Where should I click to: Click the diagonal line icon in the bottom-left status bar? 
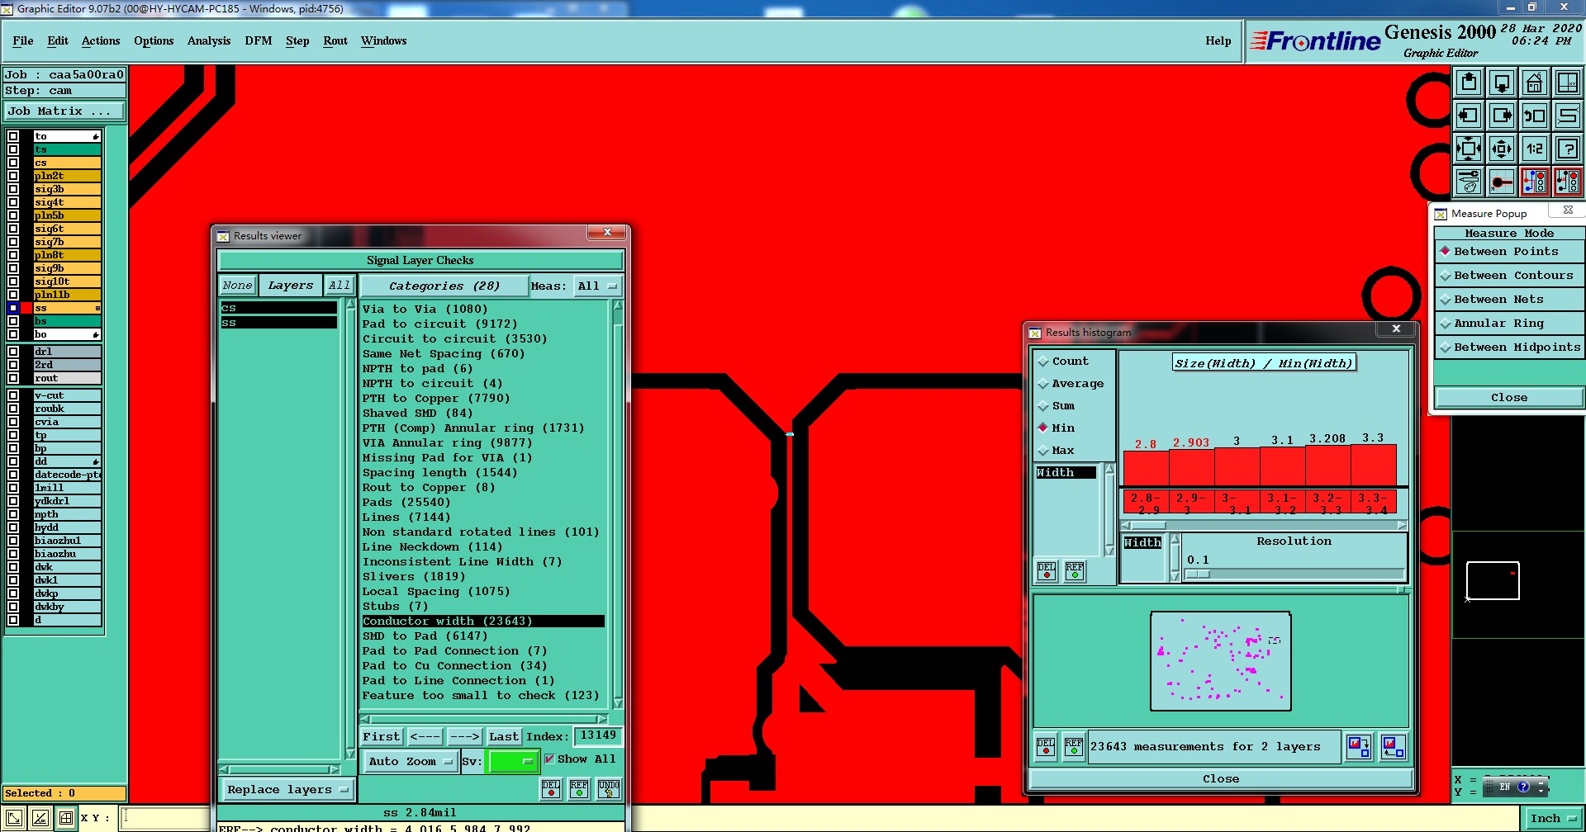(14, 818)
